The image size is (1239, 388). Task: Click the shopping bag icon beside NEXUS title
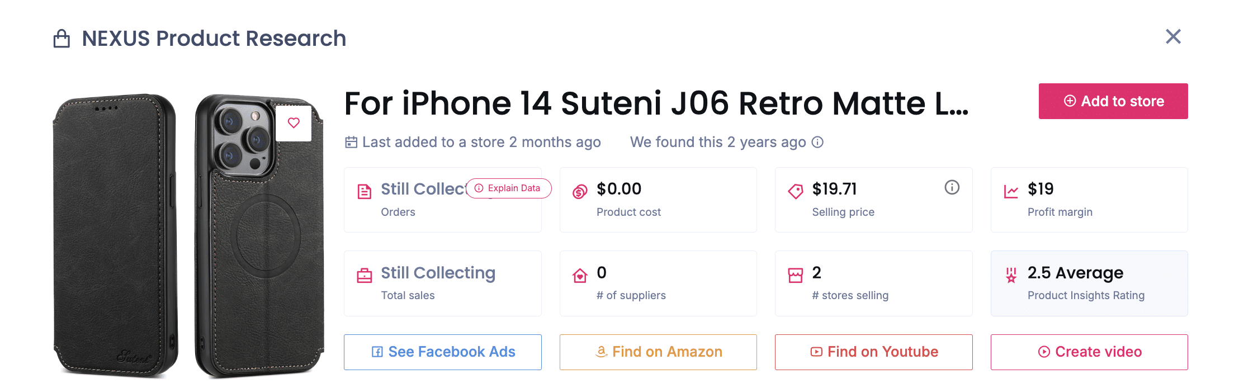click(x=62, y=39)
